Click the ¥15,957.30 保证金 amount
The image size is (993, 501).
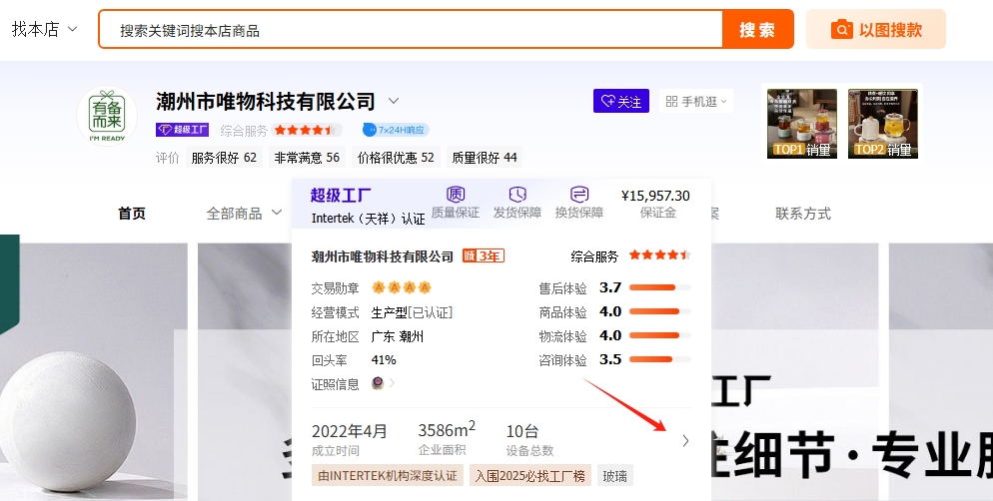click(656, 196)
